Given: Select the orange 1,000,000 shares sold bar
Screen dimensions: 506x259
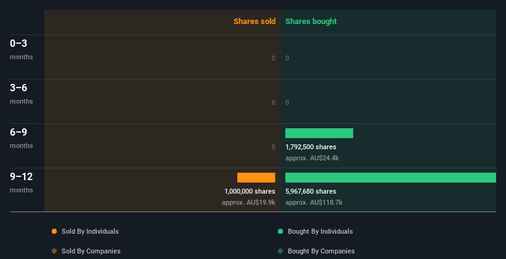Looking at the screenshot, I should 256,178.
